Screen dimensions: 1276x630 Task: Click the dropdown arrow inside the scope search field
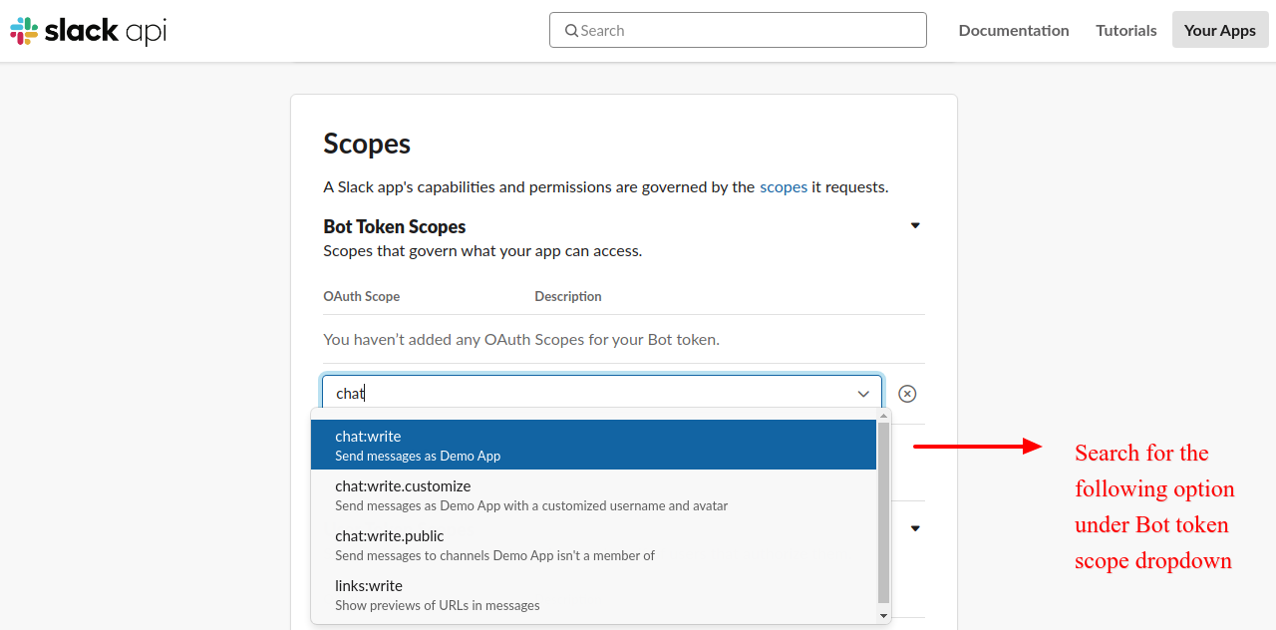click(x=863, y=393)
